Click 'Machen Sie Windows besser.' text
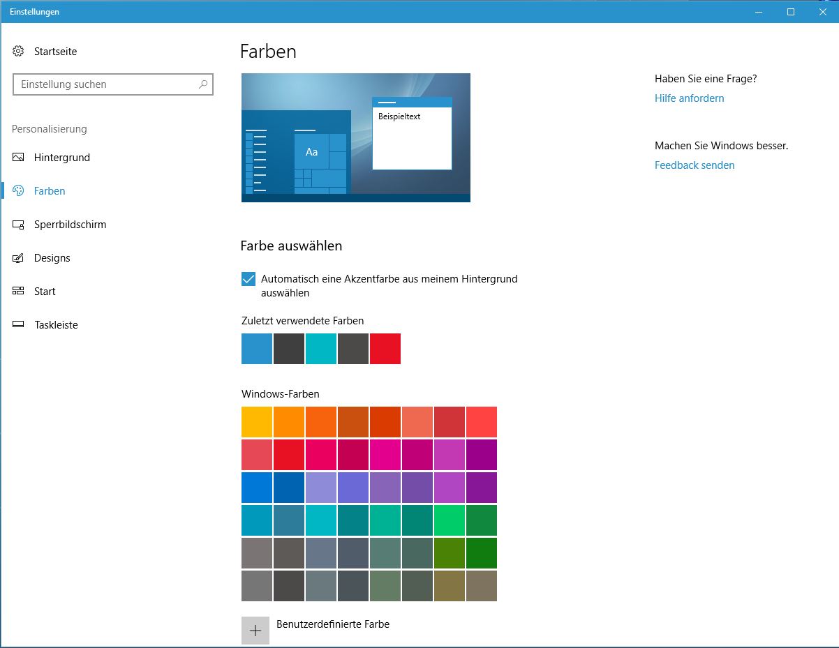This screenshot has width=839, height=648. point(721,146)
